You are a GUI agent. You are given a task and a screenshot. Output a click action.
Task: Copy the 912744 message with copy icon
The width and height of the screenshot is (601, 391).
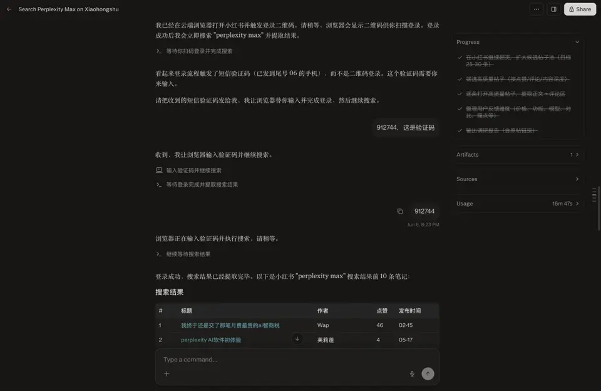point(400,211)
